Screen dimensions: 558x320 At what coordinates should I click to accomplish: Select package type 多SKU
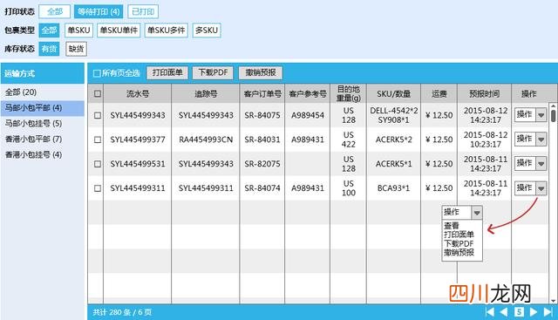[207, 31]
